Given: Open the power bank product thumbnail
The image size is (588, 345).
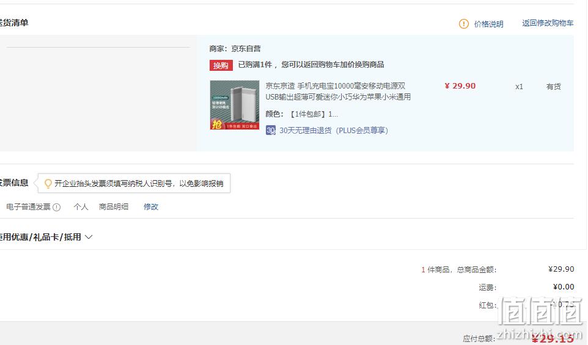Looking at the screenshot, I should 234,105.
